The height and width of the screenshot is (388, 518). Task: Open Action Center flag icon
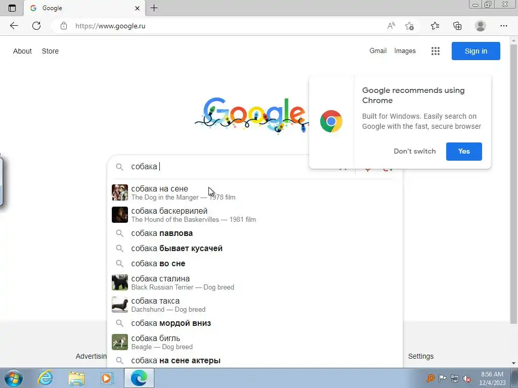(442, 378)
